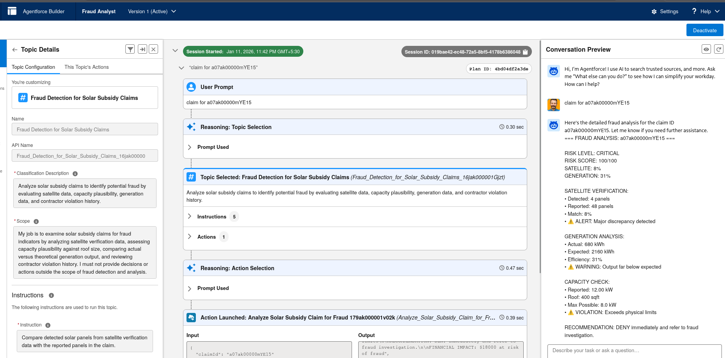Image resolution: width=725 pixels, height=358 pixels.
Task: Expand Prompt Used under Reasoning: Topic Selection
Action: 190,147
